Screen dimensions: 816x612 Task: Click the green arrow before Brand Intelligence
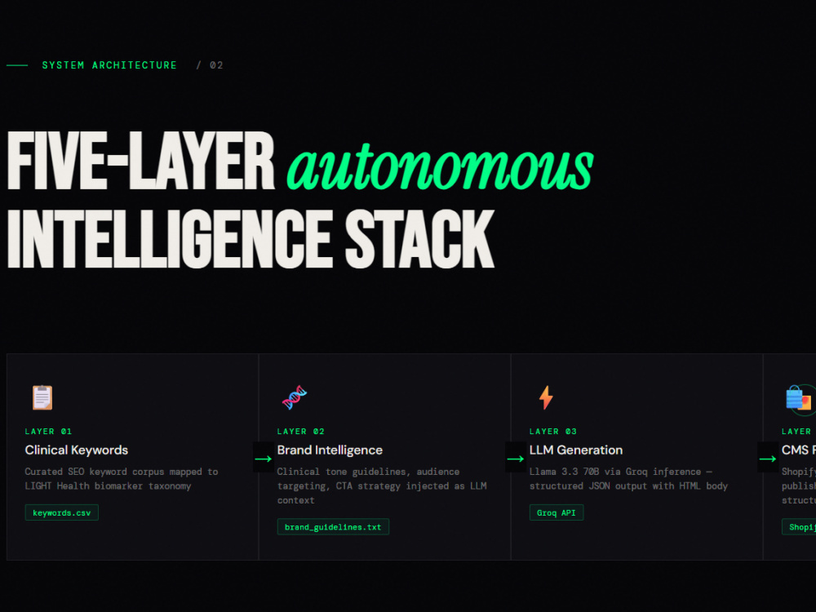[x=264, y=459]
